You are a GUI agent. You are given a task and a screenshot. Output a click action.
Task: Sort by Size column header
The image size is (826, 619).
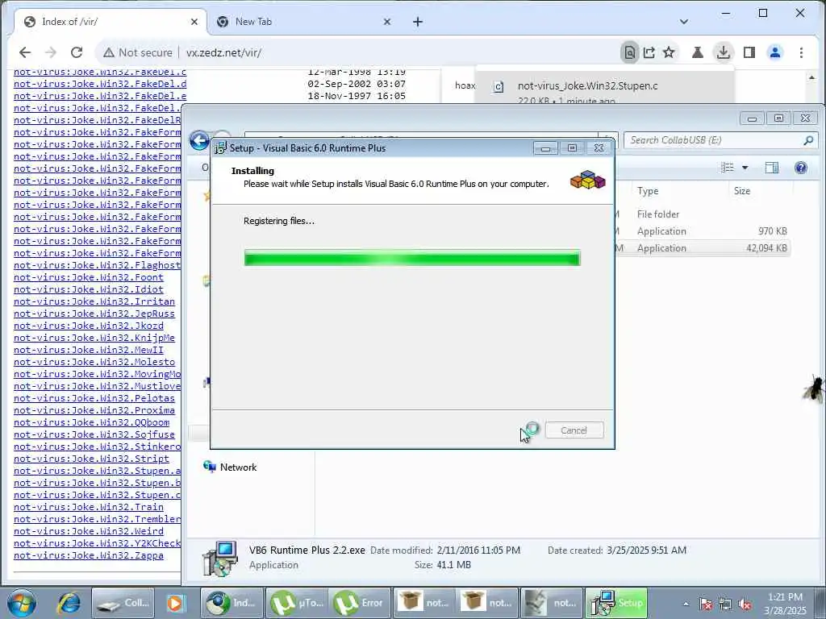coord(742,190)
